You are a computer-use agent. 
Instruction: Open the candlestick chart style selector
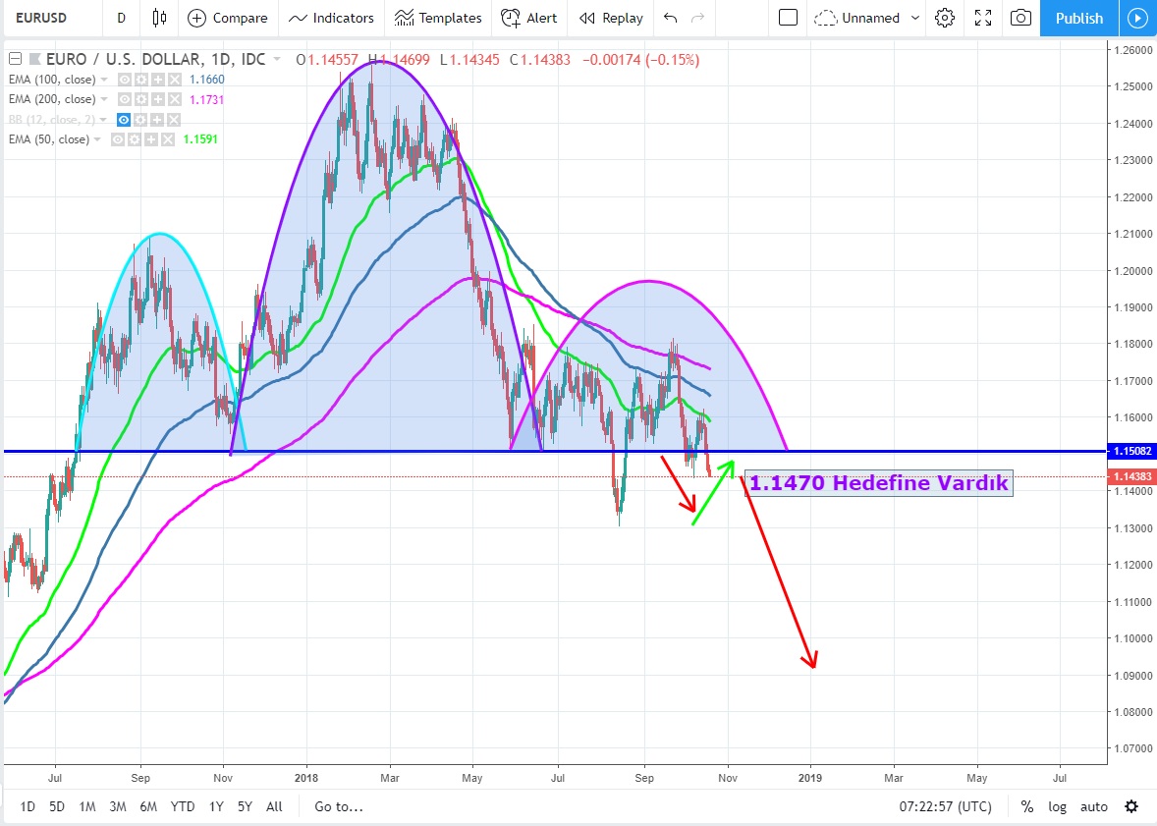click(x=160, y=18)
